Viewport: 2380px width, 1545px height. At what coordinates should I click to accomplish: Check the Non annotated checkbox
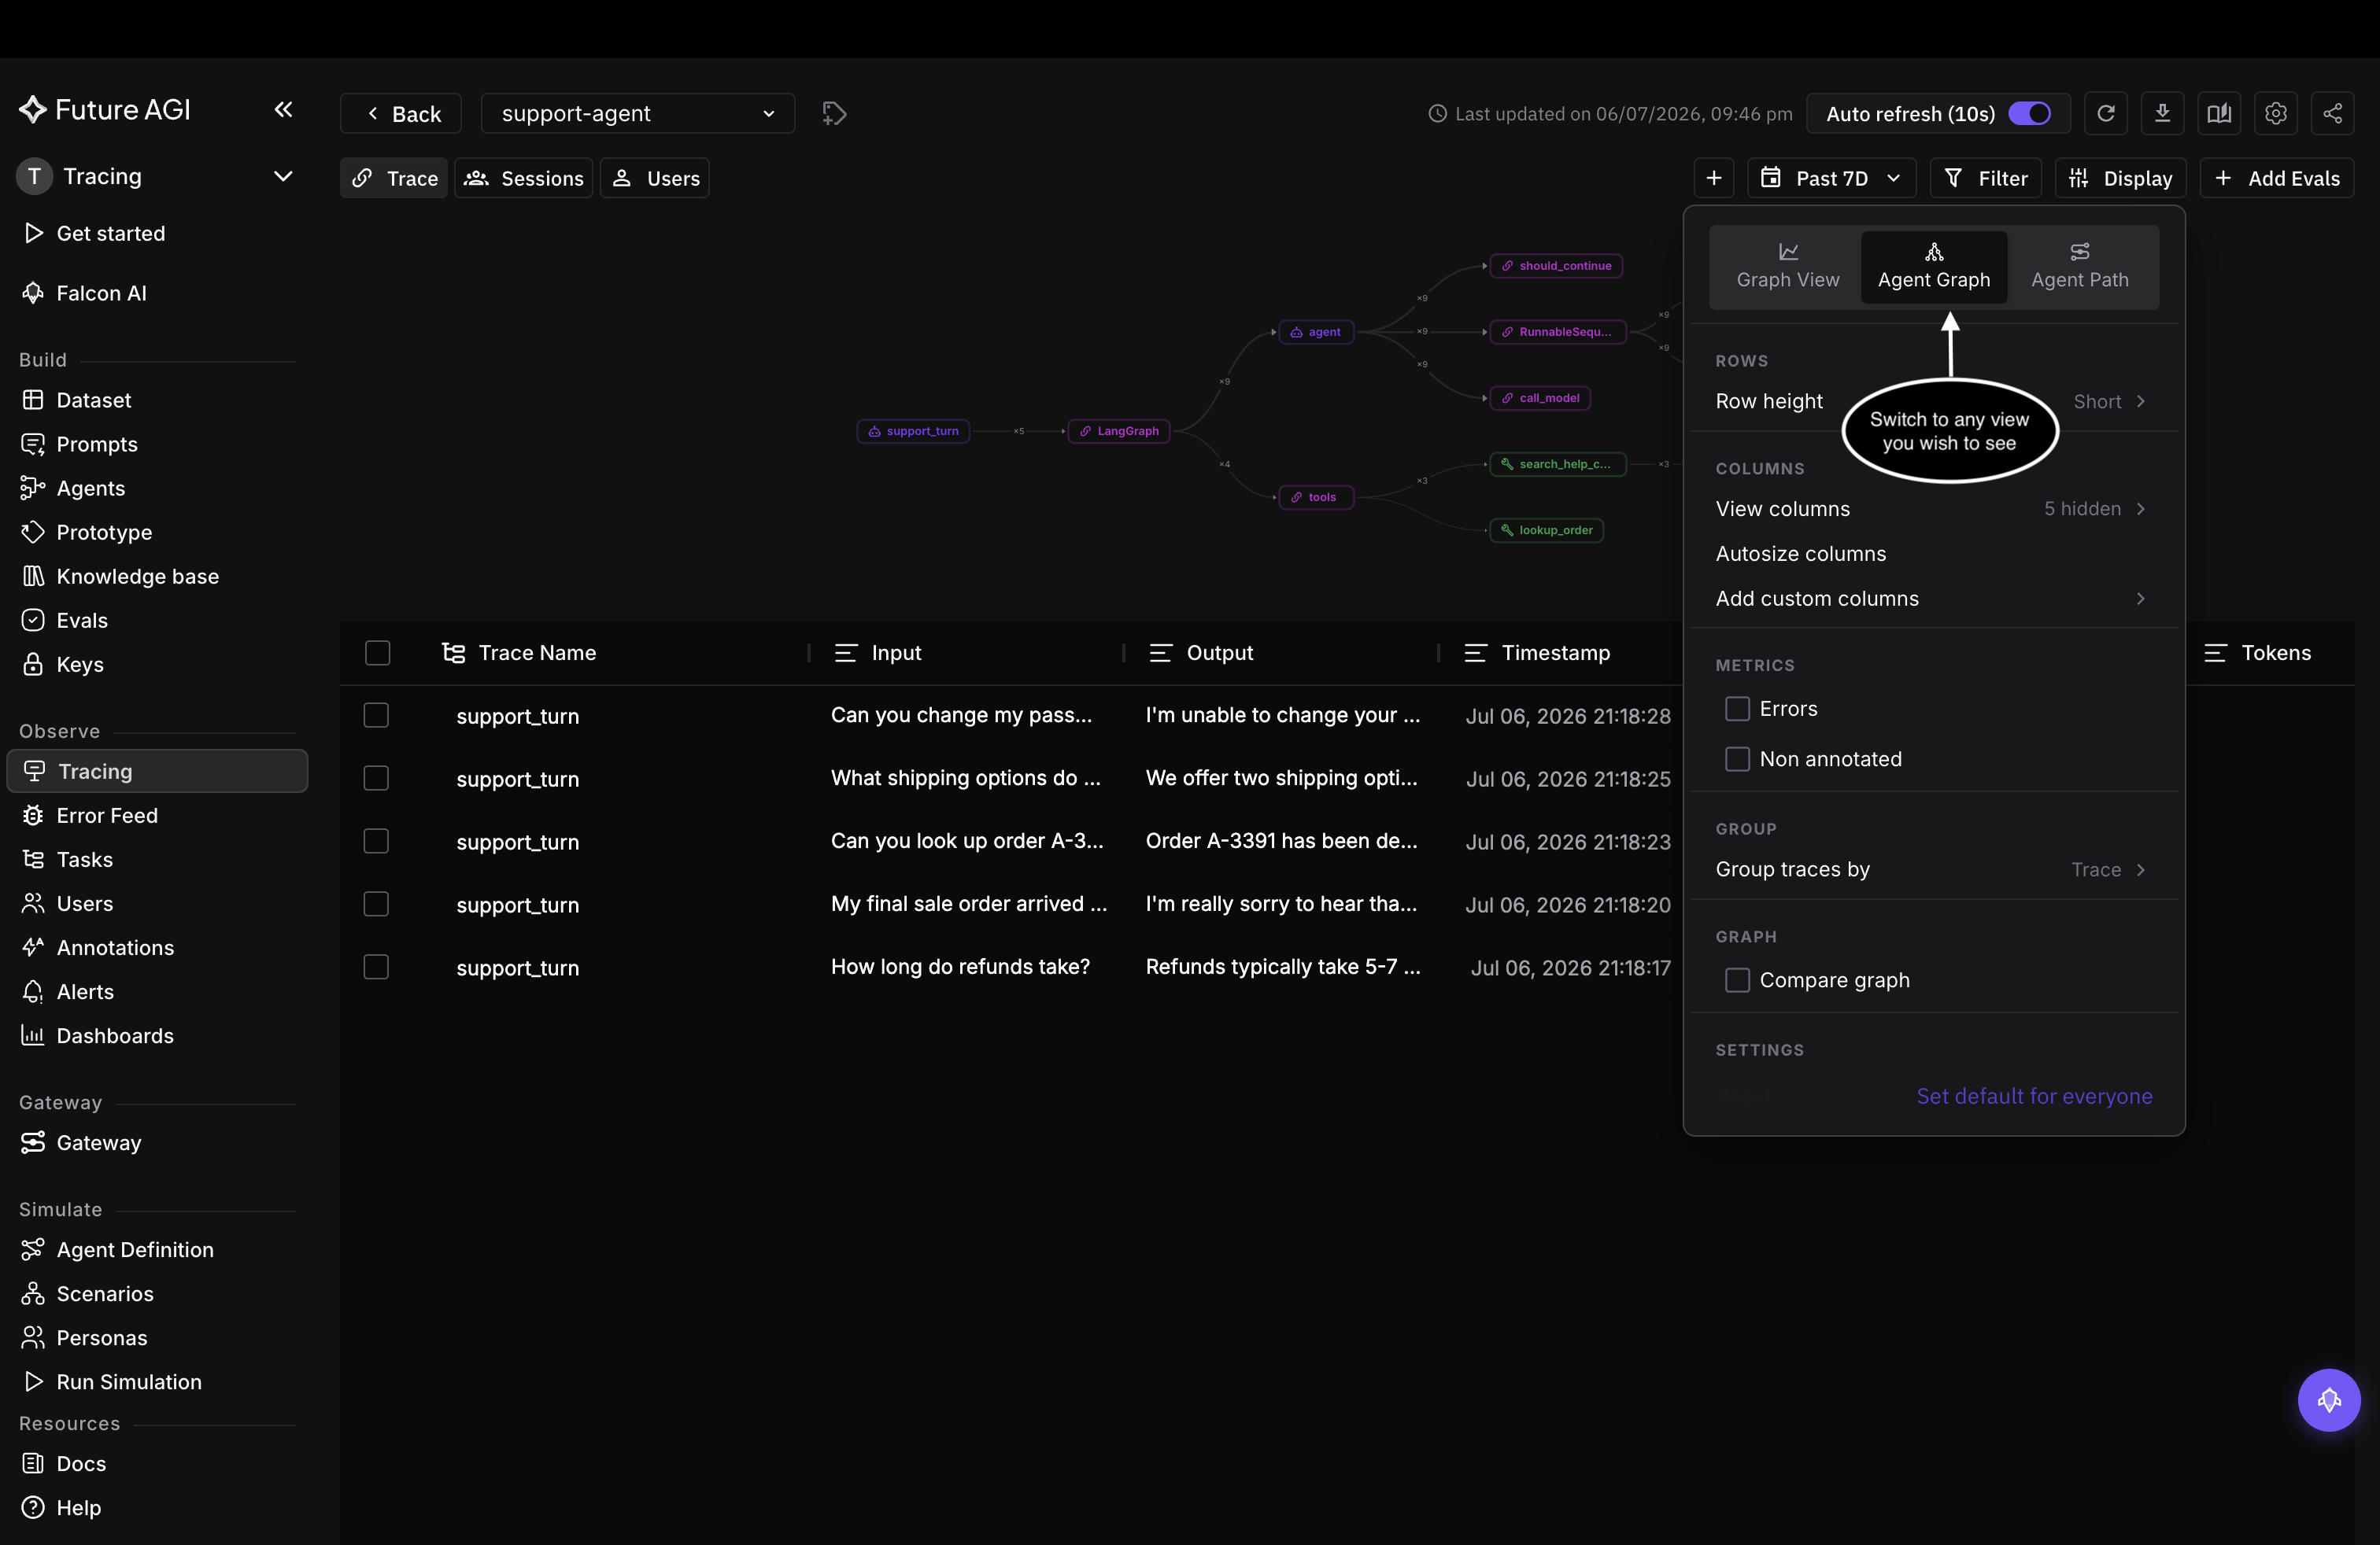pos(1737,758)
